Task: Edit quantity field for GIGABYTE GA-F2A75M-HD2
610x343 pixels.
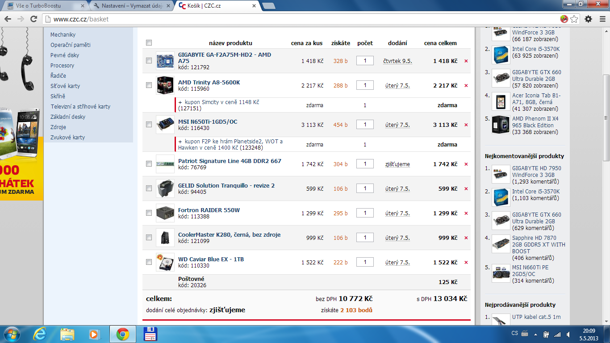Action: (365, 61)
